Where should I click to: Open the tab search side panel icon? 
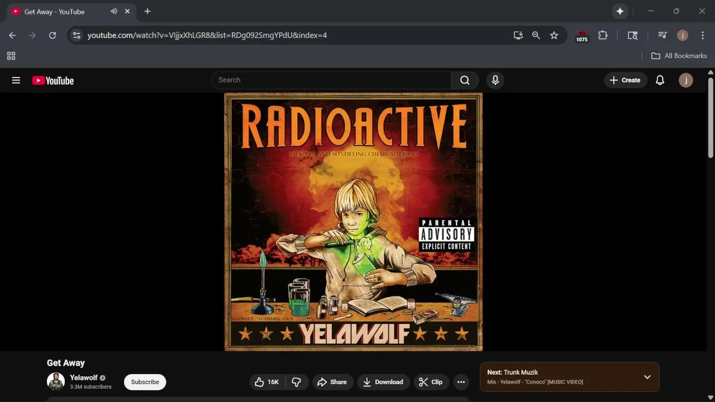633,35
